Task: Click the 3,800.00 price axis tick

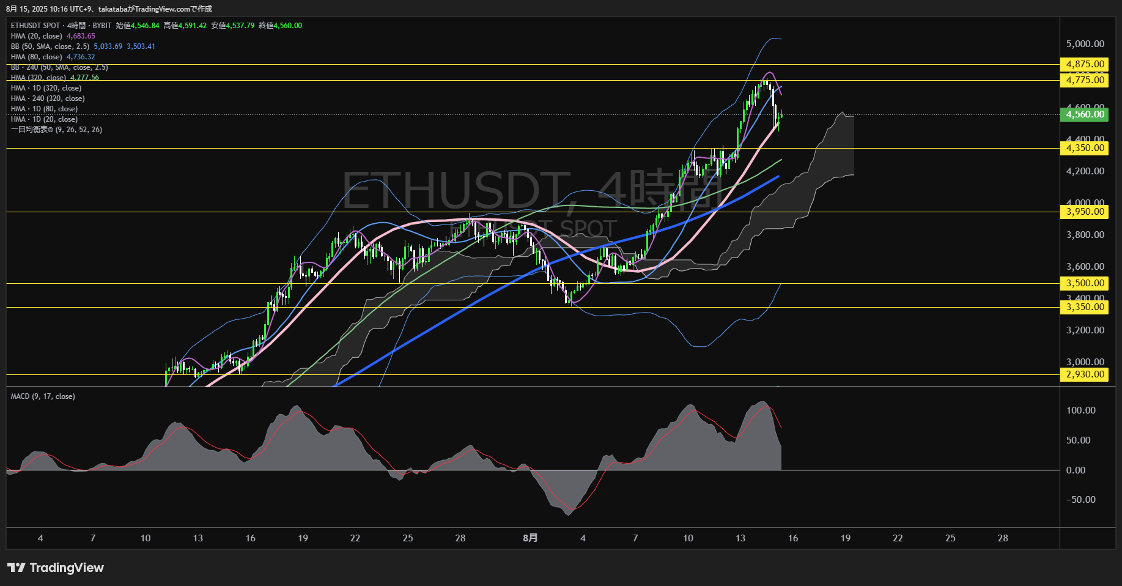Action: point(1085,235)
